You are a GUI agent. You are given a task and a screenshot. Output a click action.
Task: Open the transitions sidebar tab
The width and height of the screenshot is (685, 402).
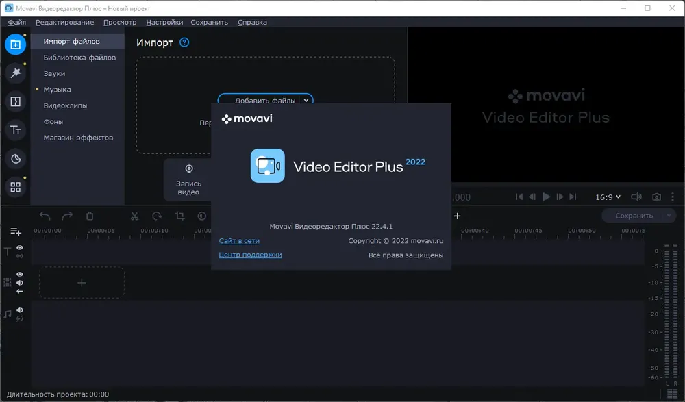tap(15, 101)
